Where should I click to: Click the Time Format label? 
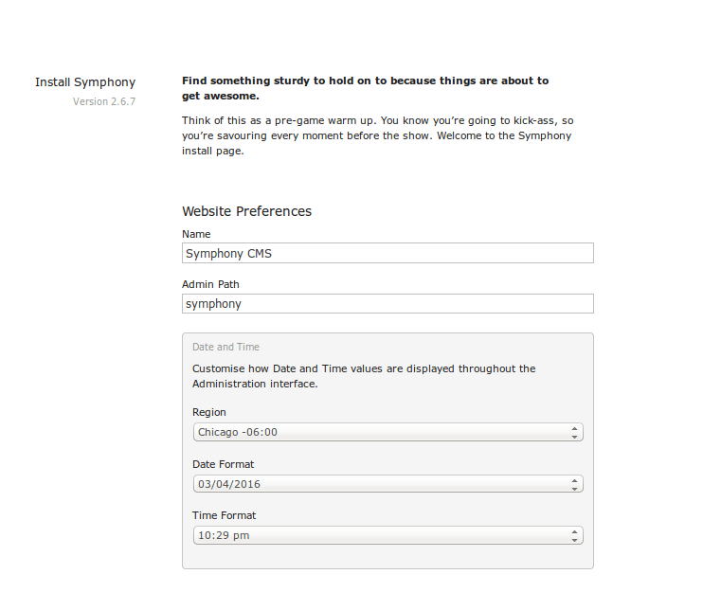pyautogui.click(x=225, y=515)
